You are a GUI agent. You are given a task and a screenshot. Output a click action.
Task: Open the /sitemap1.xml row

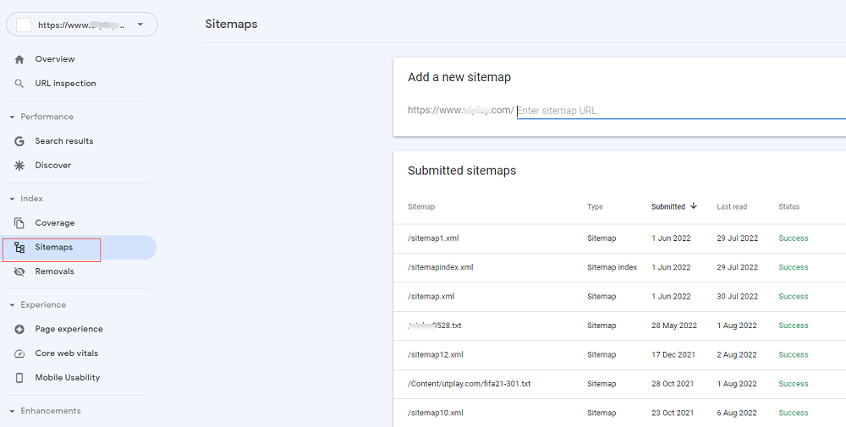coord(619,238)
